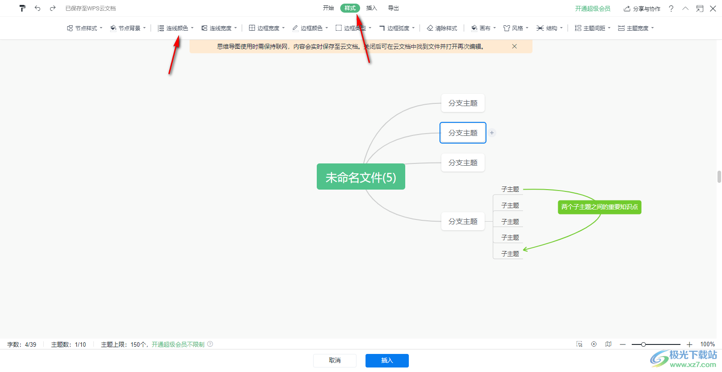Select the topmost 分支主题 node
Image resolution: width=722 pixels, height=372 pixels.
(463, 103)
